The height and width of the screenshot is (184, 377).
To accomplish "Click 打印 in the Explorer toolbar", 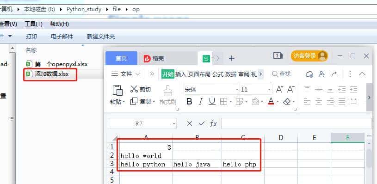I will pyautogui.click(x=31, y=37).
